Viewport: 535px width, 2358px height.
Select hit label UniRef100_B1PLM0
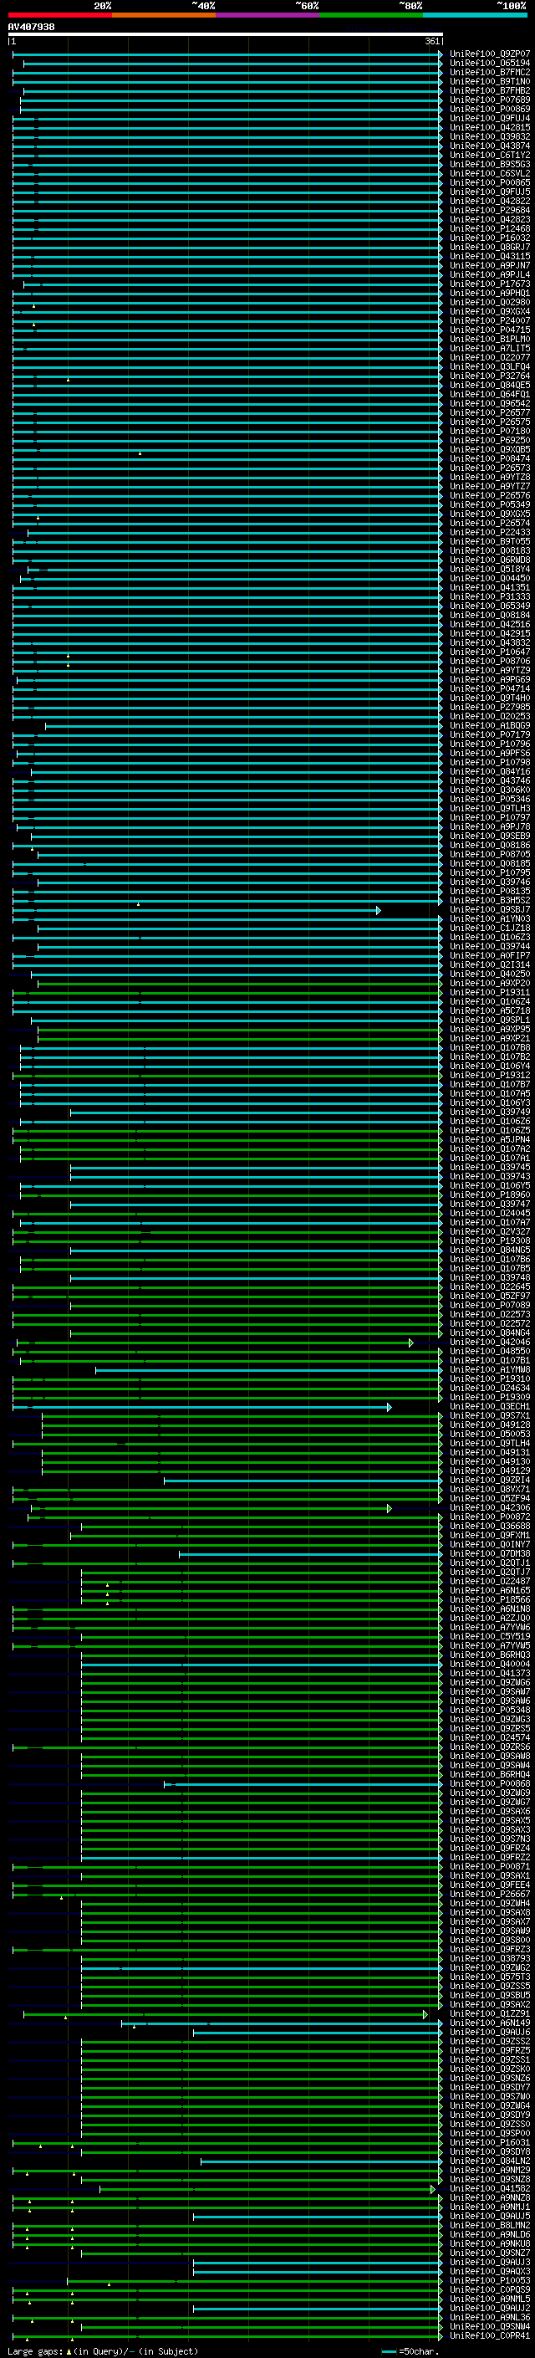point(489,339)
